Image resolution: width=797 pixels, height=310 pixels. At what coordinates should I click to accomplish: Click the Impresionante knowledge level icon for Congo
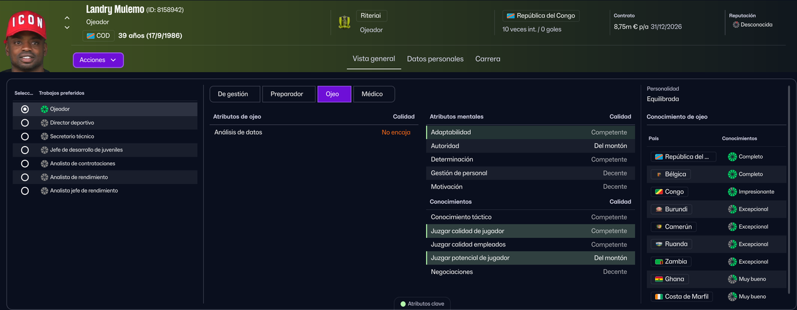pos(732,192)
